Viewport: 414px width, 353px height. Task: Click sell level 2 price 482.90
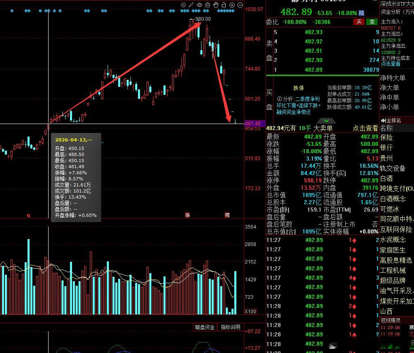[x=314, y=60]
